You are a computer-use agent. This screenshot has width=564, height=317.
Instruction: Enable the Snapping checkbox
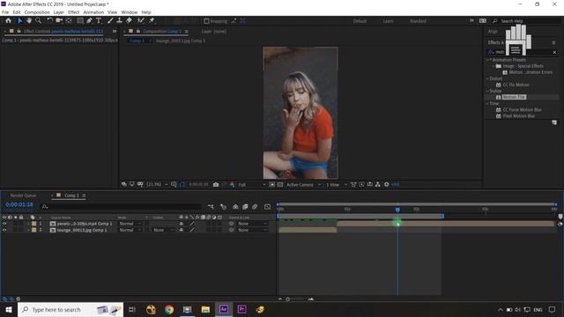click(x=206, y=21)
